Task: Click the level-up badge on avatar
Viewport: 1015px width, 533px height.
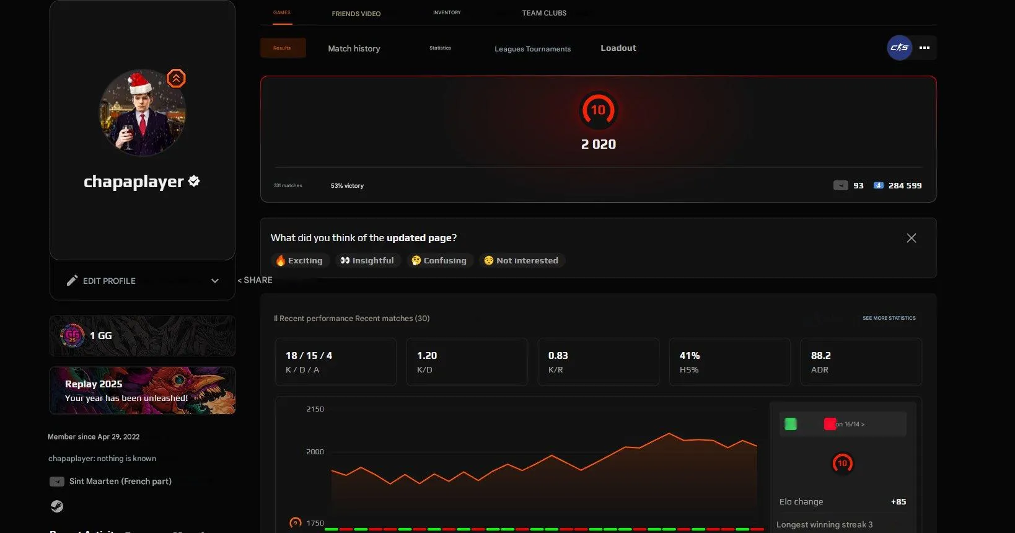Action: (x=176, y=78)
